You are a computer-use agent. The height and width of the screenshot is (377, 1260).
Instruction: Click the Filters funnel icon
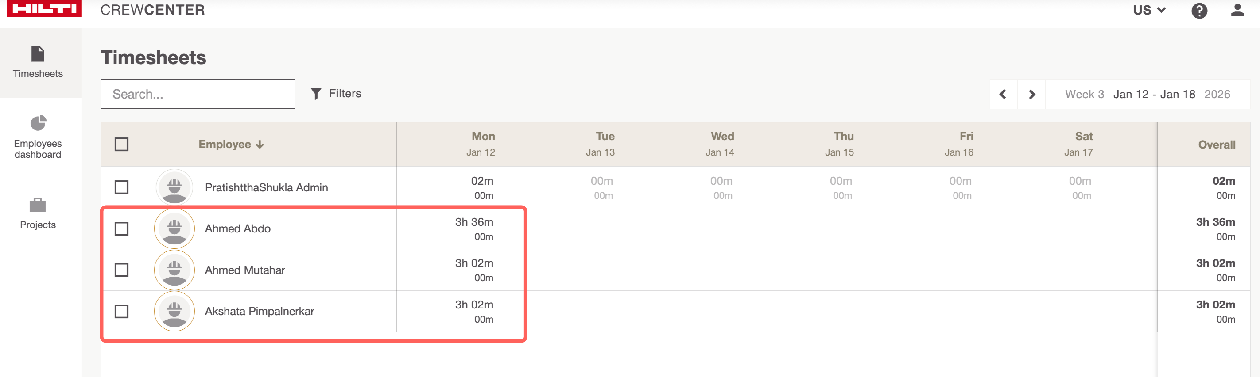[x=316, y=94]
